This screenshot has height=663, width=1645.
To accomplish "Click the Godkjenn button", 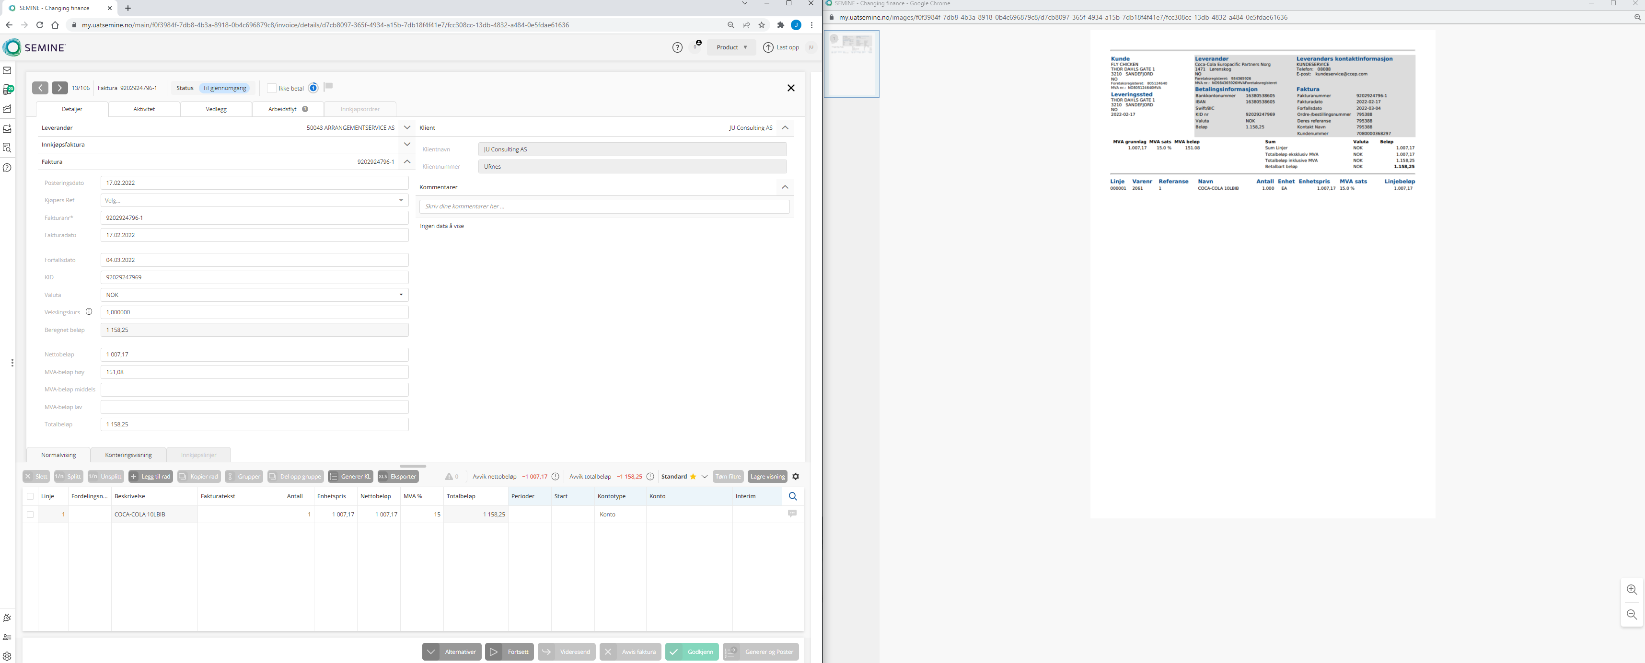I will coord(692,652).
